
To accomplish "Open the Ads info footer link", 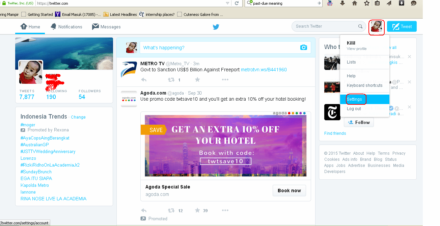I will [x=350, y=159].
